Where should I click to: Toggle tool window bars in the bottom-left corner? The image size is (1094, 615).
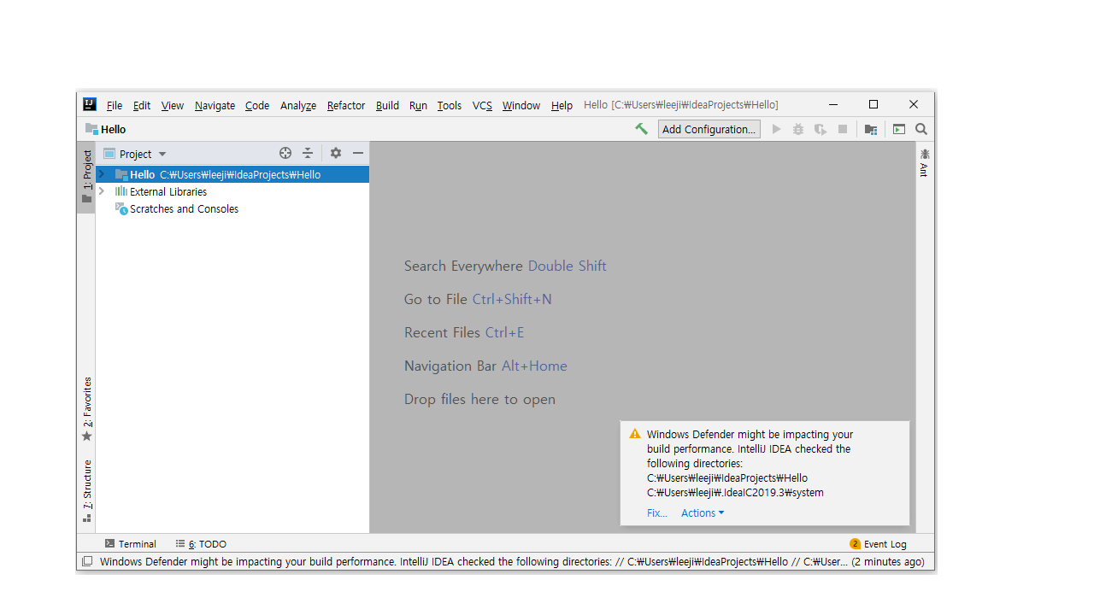click(87, 562)
